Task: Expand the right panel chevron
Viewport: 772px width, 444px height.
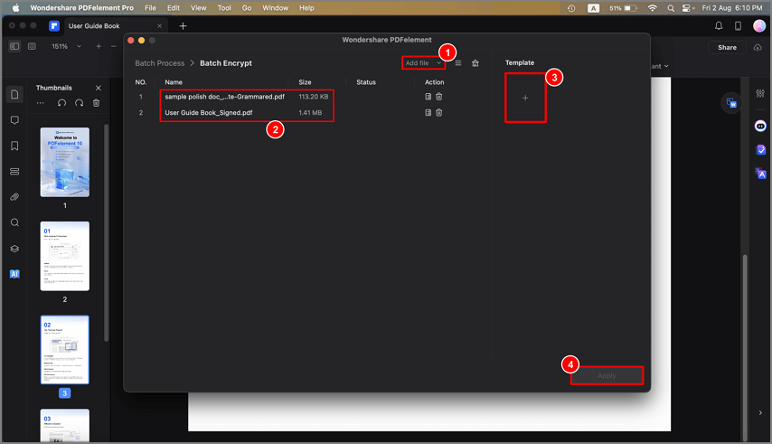Action: tap(760, 413)
